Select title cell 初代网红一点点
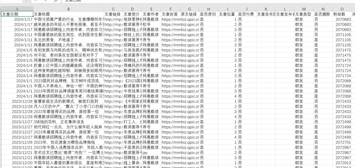This screenshot has height=168, width=355. tap(69, 127)
